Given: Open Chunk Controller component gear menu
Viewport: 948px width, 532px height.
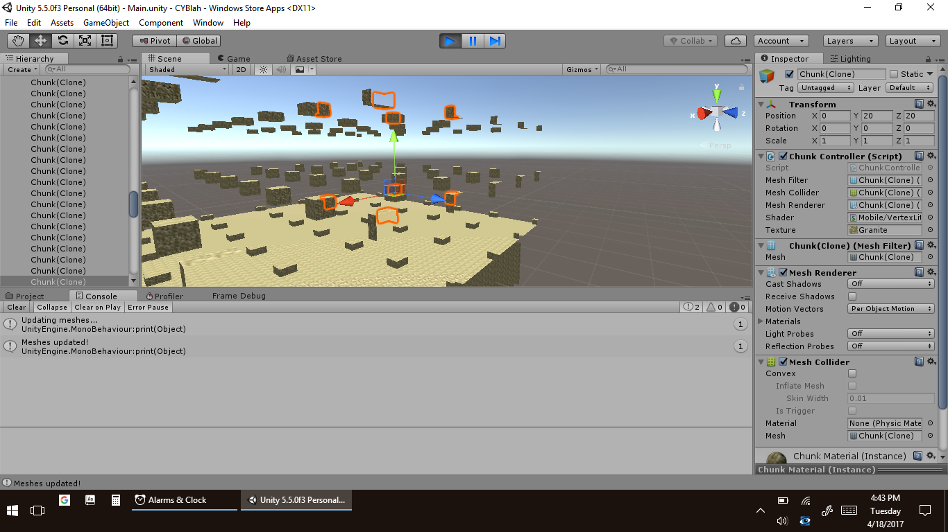Looking at the screenshot, I should point(931,157).
